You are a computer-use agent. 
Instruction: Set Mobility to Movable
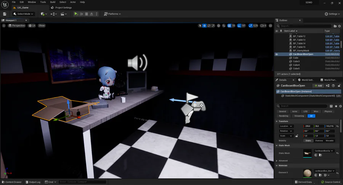(x=329, y=140)
